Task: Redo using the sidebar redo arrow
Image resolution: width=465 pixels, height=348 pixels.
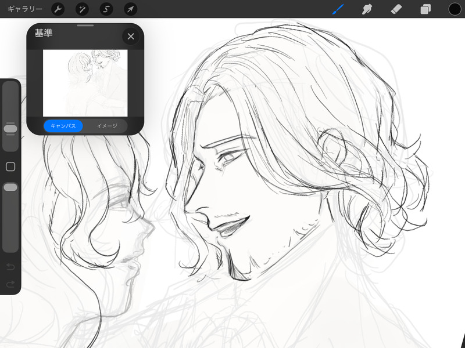Action: (10, 284)
